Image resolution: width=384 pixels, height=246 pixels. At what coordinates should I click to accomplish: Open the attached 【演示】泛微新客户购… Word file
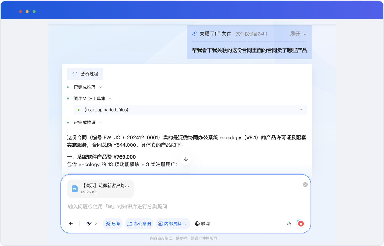100,188
